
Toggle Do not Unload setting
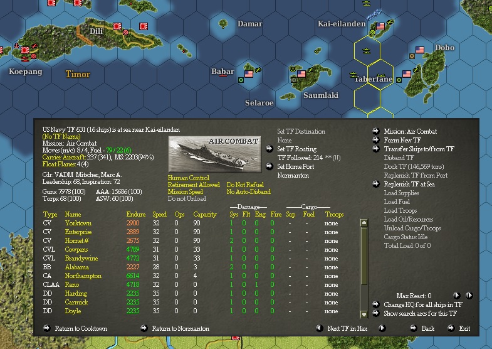(187, 198)
